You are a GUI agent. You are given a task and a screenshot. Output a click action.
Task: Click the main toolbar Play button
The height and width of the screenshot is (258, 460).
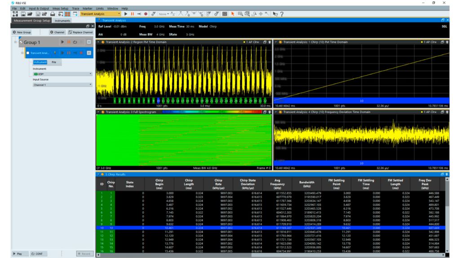pyautogui.click(x=126, y=14)
